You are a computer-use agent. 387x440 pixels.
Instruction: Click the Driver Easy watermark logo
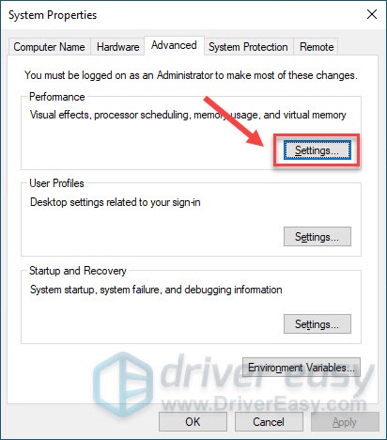(124, 384)
